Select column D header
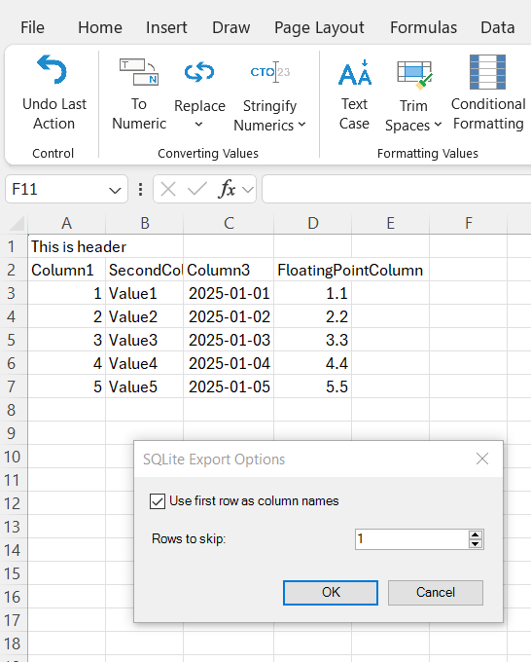Image resolution: width=531 pixels, height=662 pixels. click(312, 223)
